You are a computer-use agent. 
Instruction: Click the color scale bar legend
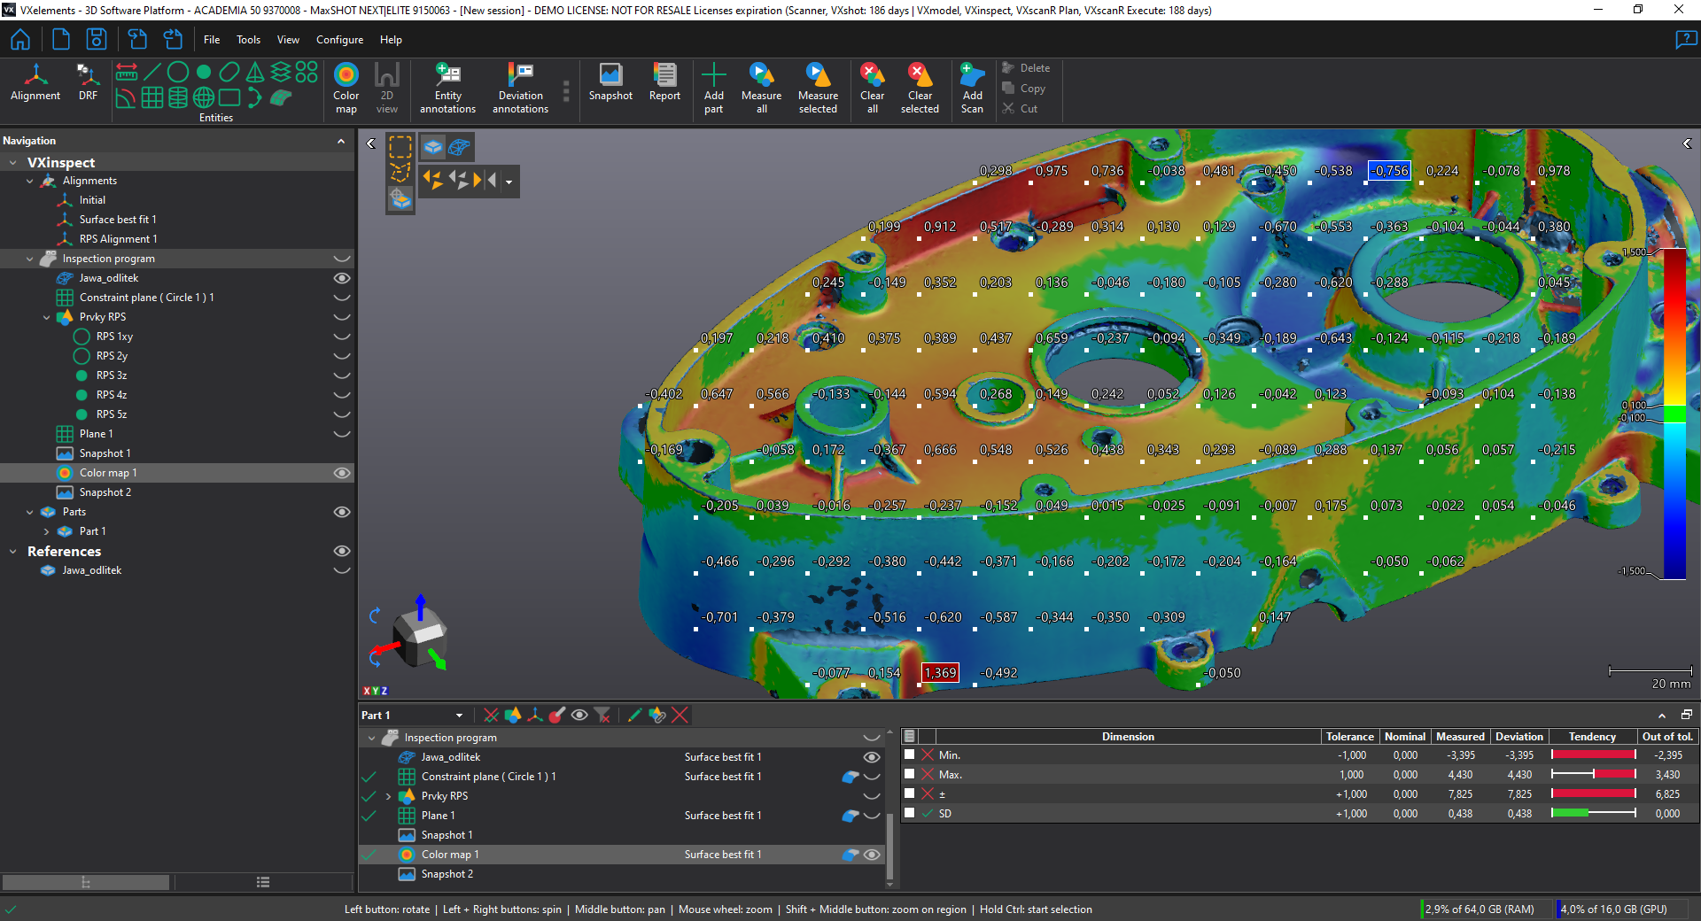point(1674,414)
